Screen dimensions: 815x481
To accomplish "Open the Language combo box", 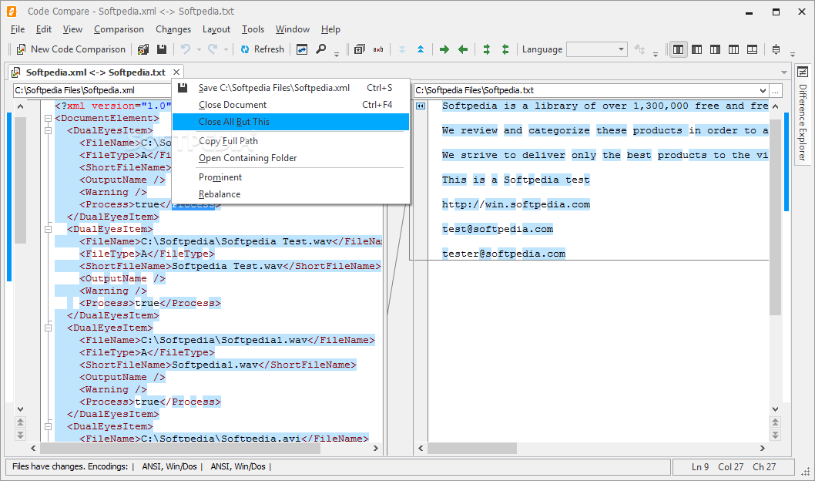I will tap(596, 49).
